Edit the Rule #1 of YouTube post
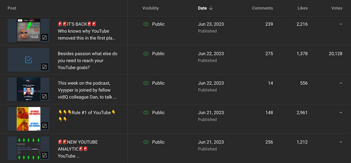Screen dimensions: 351x163 (x=44, y=126)
